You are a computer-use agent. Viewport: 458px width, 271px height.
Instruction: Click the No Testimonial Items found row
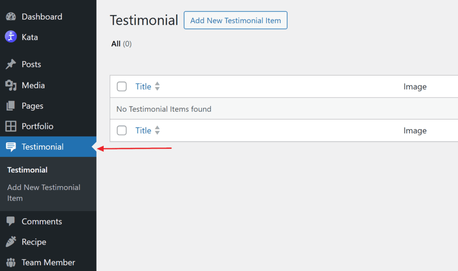[x=164, y=108]
